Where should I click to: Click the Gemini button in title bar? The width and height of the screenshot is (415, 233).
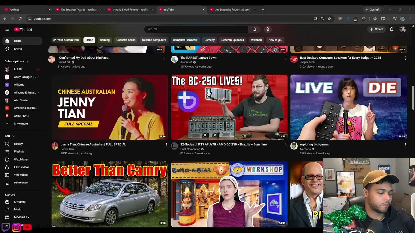point(372,10)
